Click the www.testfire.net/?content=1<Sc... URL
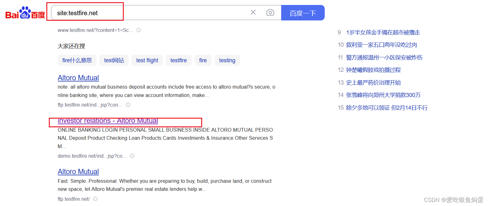488x206 pixels. [95, 30]
